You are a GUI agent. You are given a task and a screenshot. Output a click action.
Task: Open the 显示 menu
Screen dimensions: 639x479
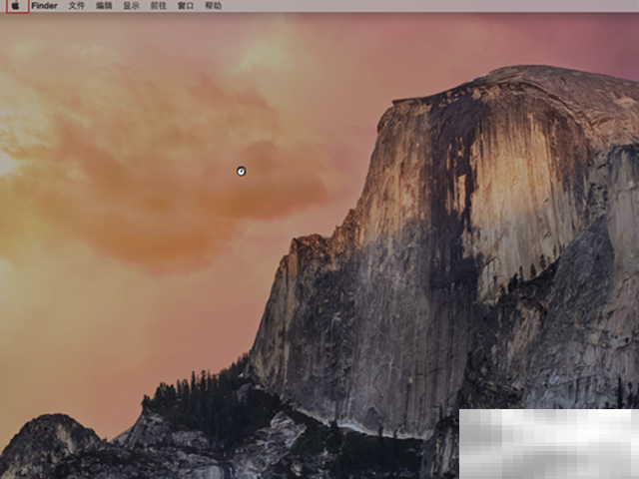tap(131, 6)
